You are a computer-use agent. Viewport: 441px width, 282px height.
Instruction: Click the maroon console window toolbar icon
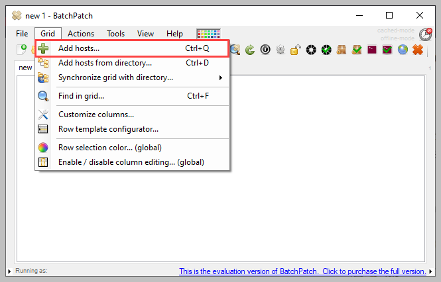(x=372, y=50)
